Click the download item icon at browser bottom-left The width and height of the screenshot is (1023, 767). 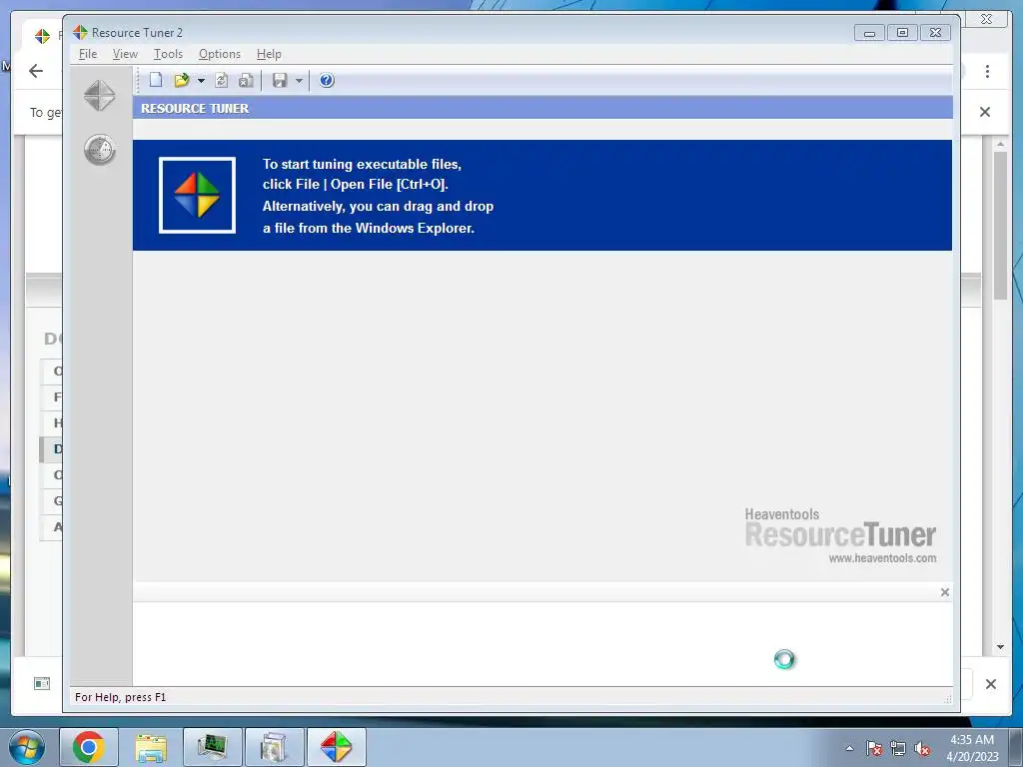pos(42,683)
